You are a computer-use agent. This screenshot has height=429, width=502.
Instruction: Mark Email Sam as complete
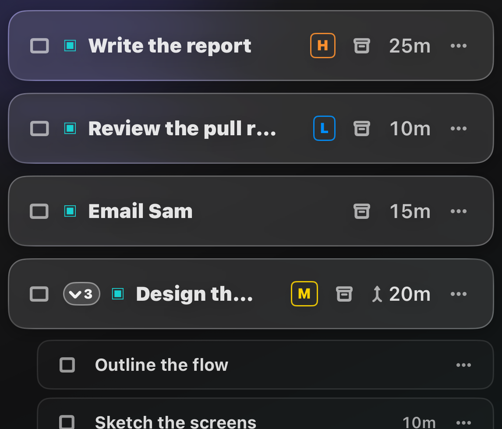[39, 211]
